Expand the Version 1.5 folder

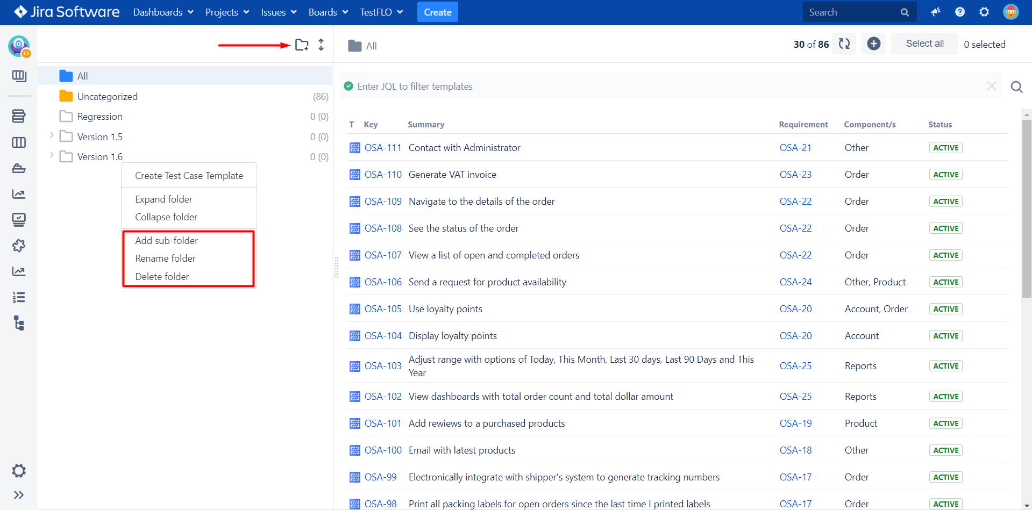click(x=52, y=135)
